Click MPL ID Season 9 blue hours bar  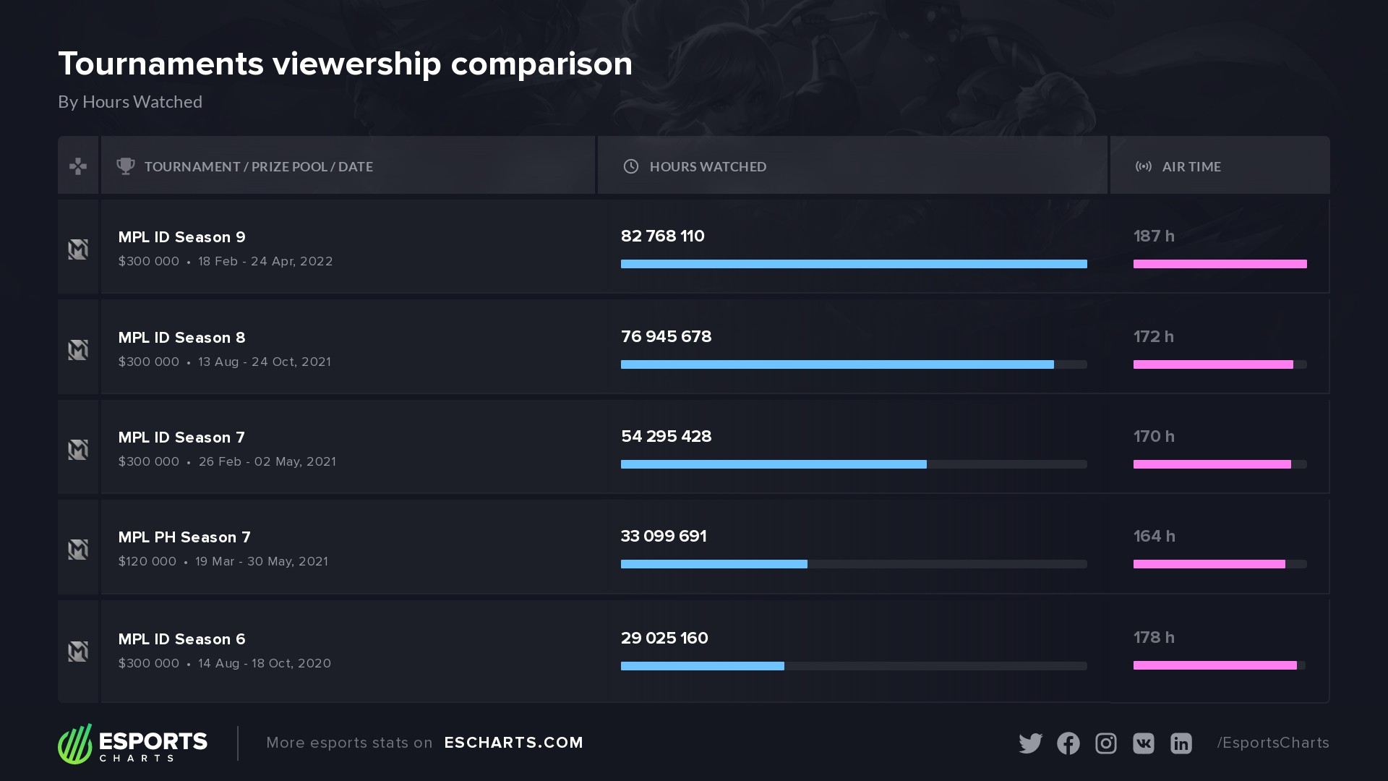click(853, 264)
